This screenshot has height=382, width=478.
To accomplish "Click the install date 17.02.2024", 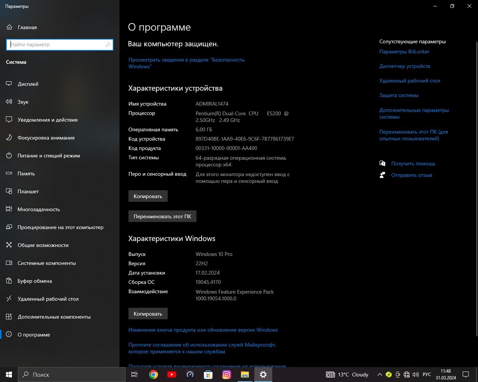I will pos(208,273).
